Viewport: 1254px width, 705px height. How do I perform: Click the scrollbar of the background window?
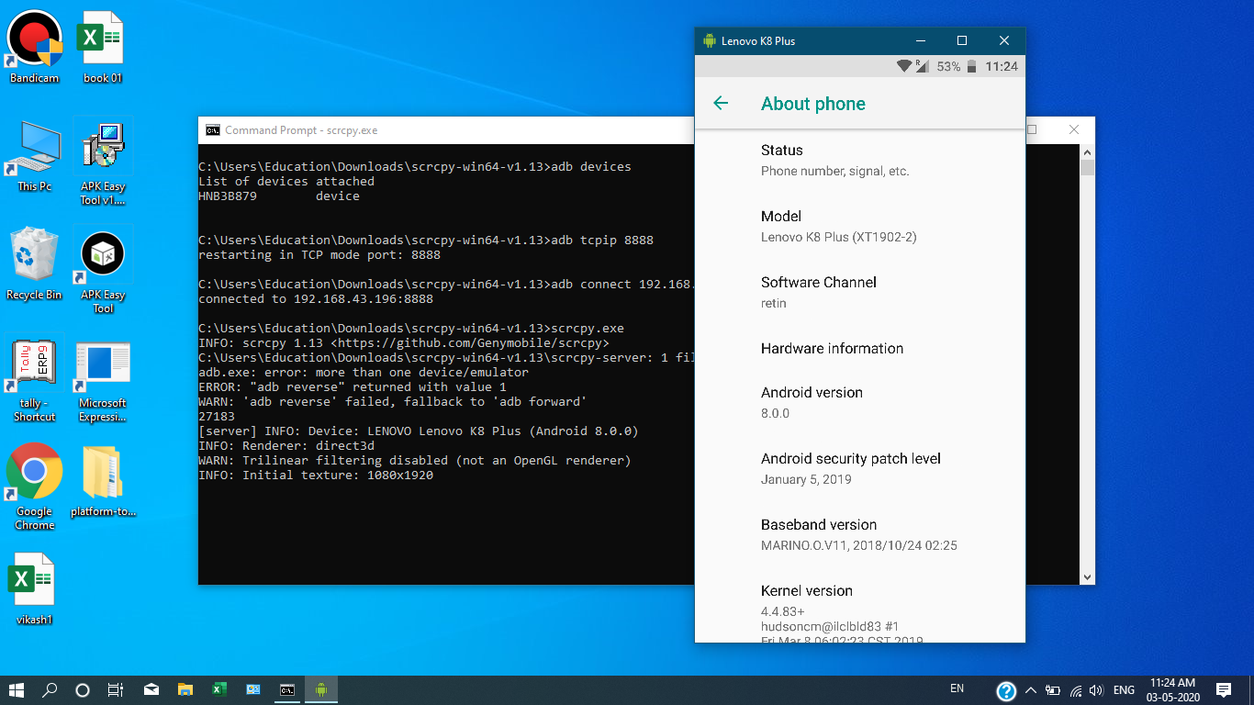(1088, 367)
